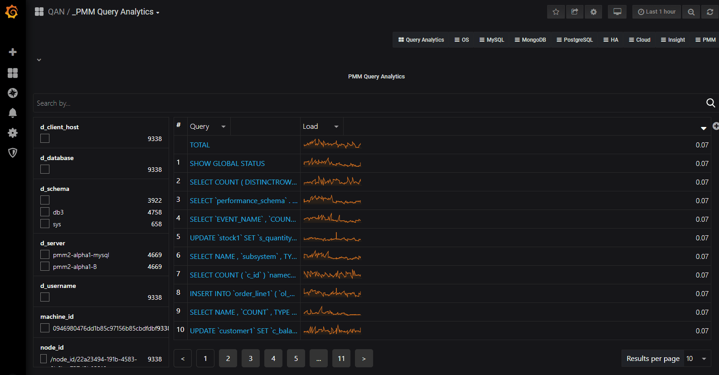
Task: Check the db3 schema filter checkbox
Action: point(45,212)
